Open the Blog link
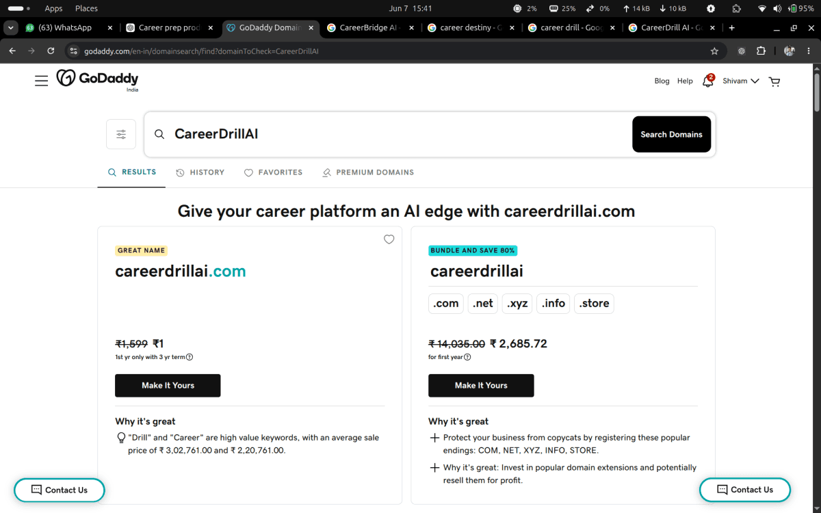821x513 pixels. pyautogui.click(x=662, y=81)
